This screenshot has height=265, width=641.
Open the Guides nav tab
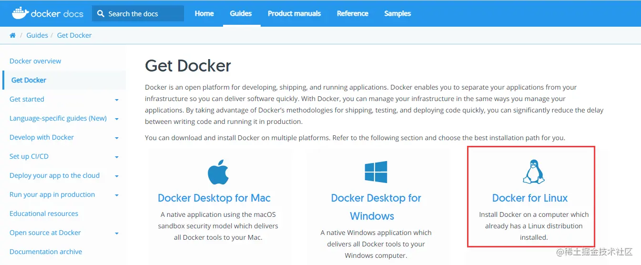(241, 13)
